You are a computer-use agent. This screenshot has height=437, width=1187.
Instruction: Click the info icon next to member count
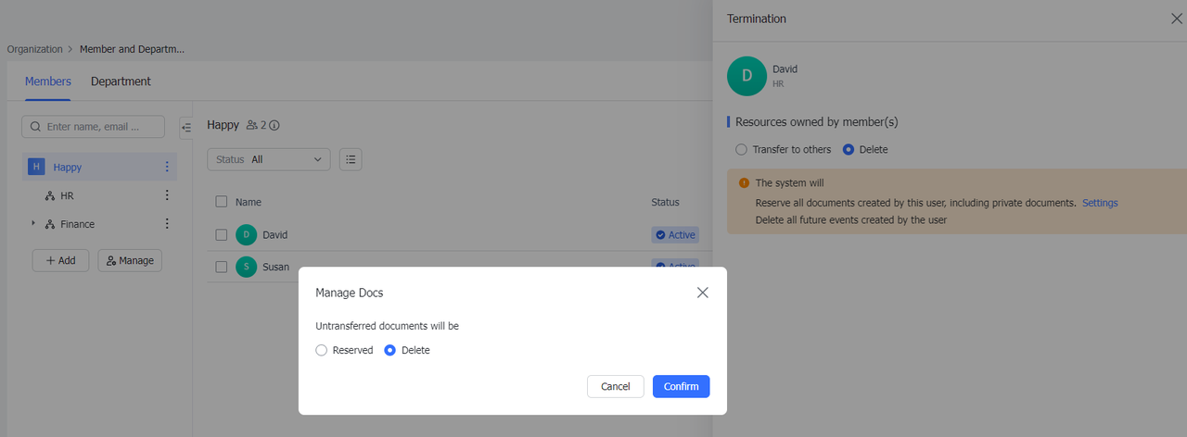274,125
